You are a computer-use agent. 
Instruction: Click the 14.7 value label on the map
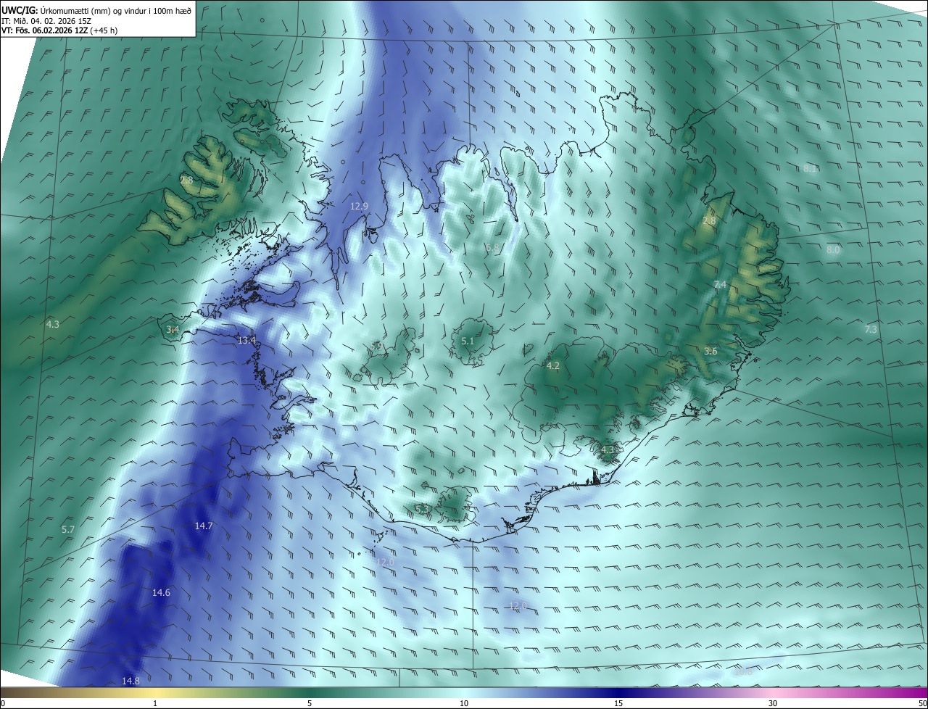pyautogui.click(x=204, y=526)
